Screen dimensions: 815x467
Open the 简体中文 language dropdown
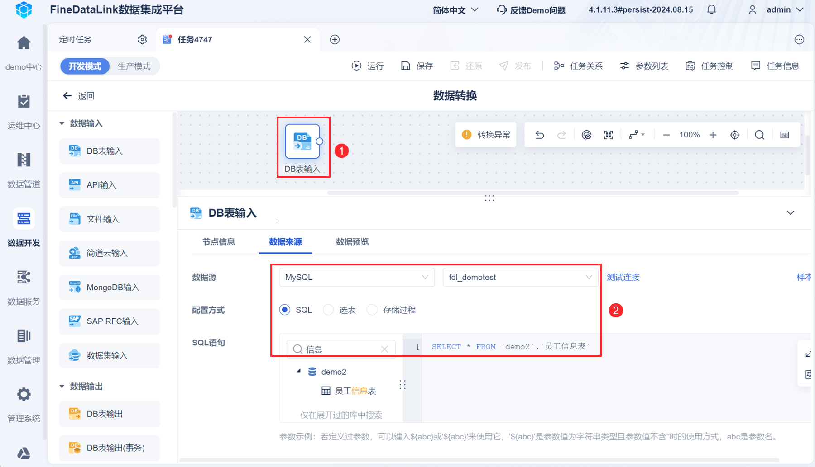click(x=455, y=10)
